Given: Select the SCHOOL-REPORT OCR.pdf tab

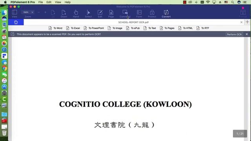Looking at the screenshot, I should click(133, 22).
